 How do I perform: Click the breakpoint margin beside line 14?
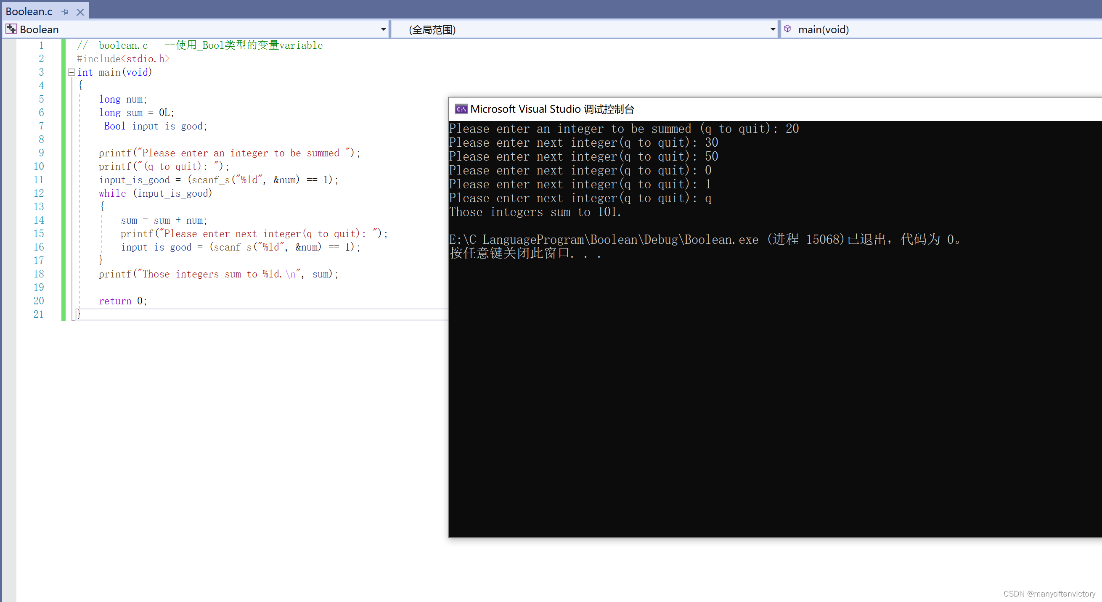(x=9, y=220)
